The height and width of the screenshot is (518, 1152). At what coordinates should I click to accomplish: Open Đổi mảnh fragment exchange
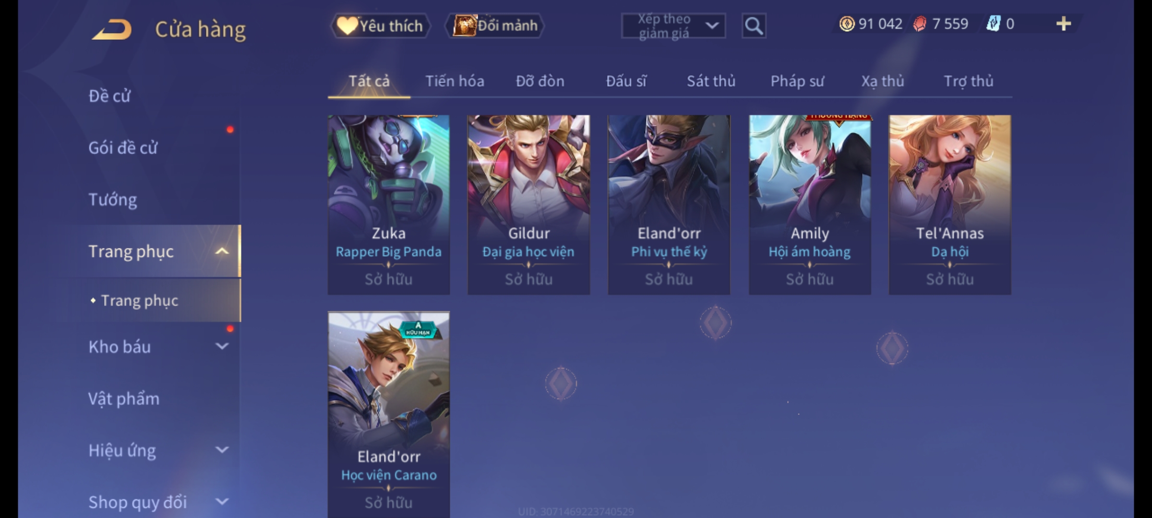(495, 26)
